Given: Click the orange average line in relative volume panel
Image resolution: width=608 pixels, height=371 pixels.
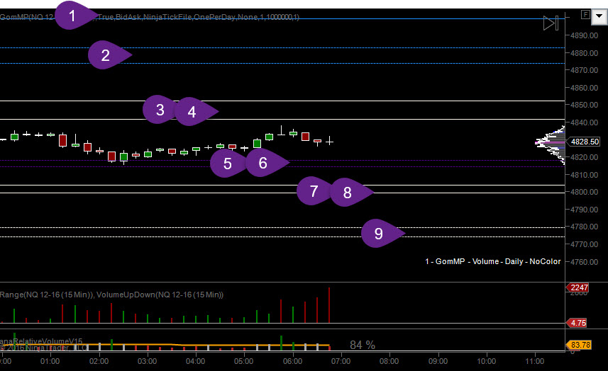Looking at the screenshot, I should click(165, 344).
